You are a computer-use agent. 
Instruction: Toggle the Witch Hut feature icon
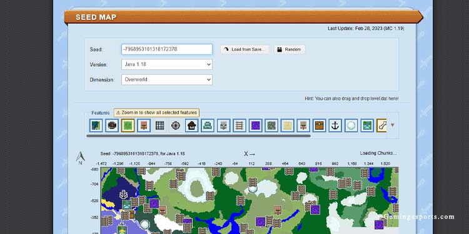[191, 125]
